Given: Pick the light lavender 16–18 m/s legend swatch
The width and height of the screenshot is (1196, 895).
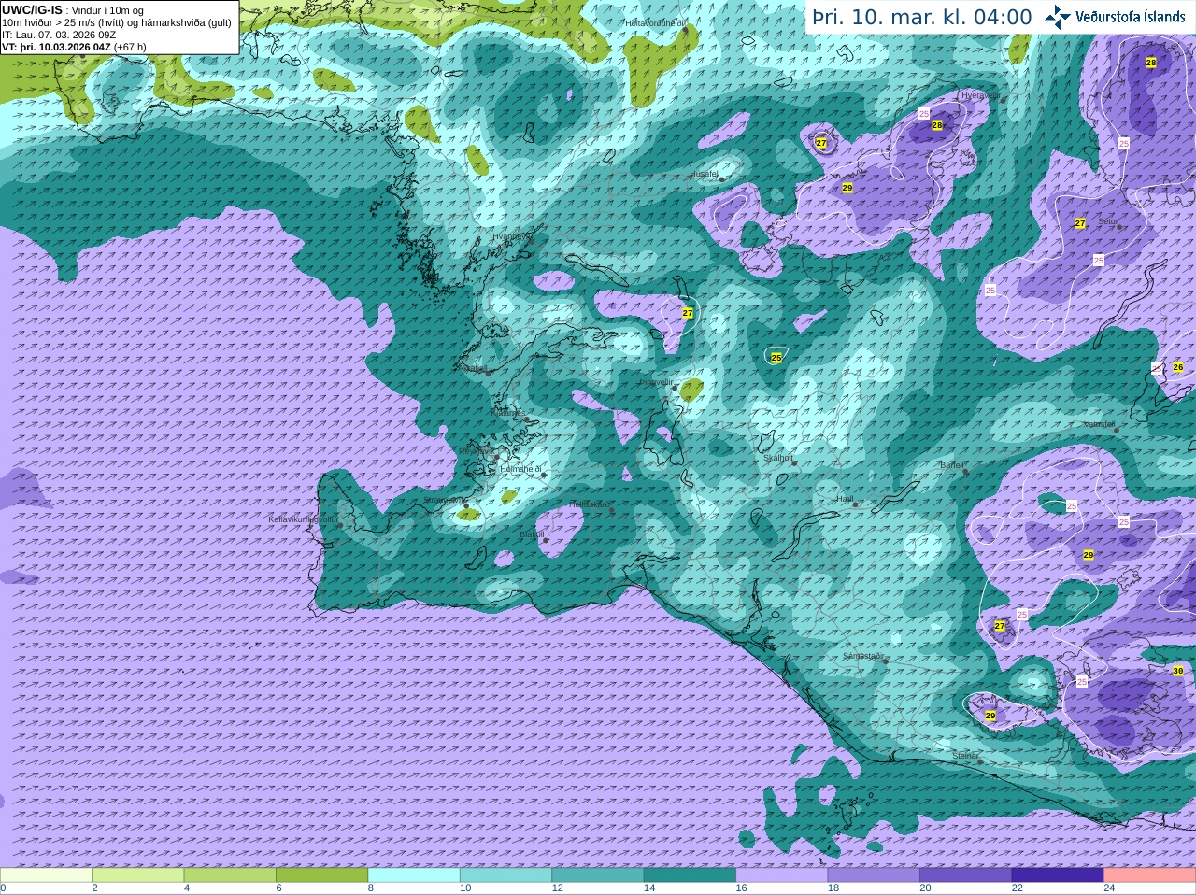Looking at the screenshot, I should (781, 875).
